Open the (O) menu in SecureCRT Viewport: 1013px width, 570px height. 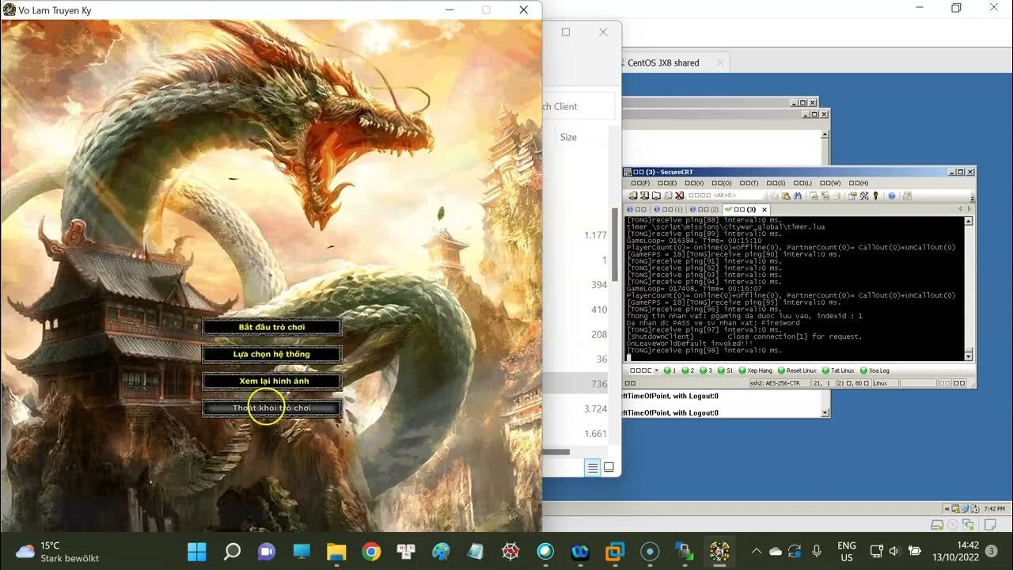pyautogui.click(x=722, y=183)
